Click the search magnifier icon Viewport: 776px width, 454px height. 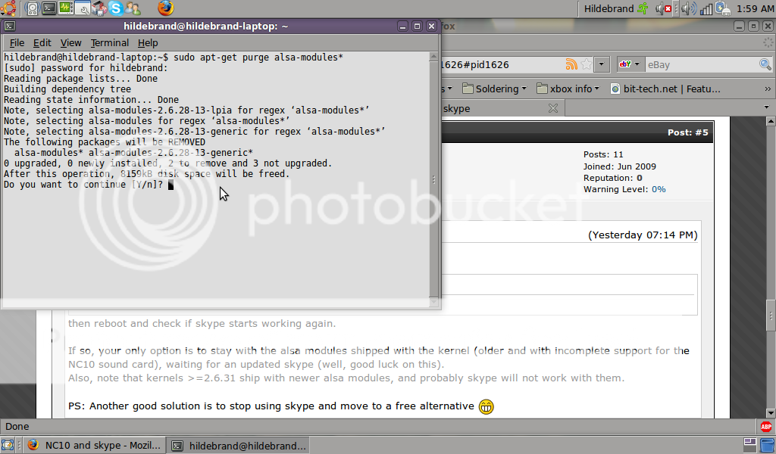[x=765, y=64]
